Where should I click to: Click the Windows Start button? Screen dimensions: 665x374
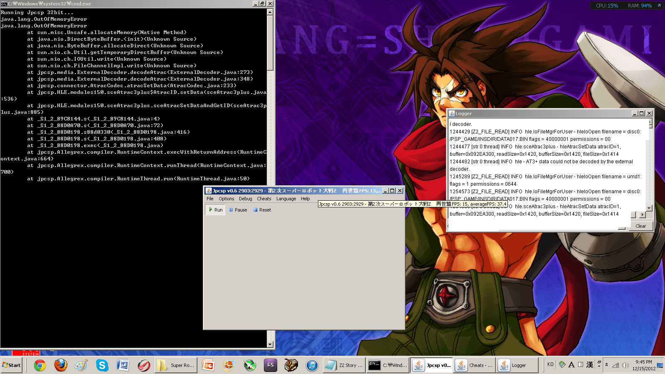pos(12,365)
